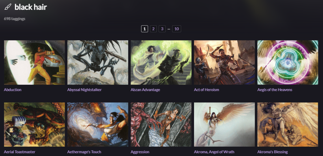323x156 pixels.
Task: Open the Akroma's Blessing artwork thumbnail
Action: click(x=288, y=124)
